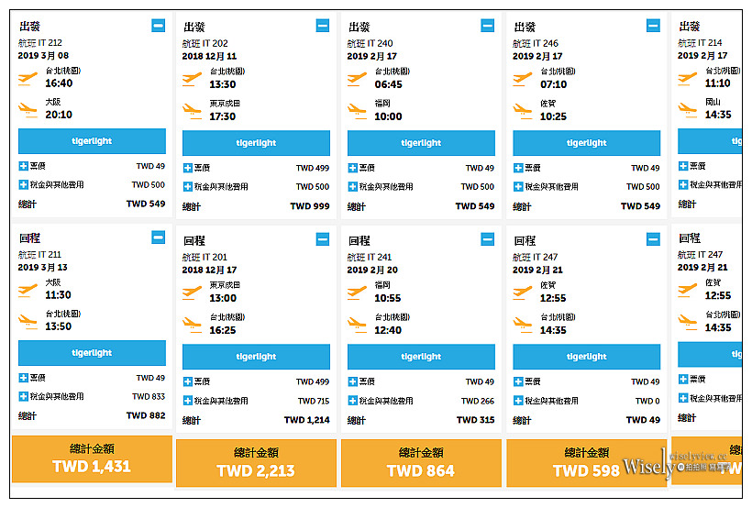Click tigerlight button for flight IT 202
The height and width of the screenshot is (508, 752).
(x=256, y=143)
